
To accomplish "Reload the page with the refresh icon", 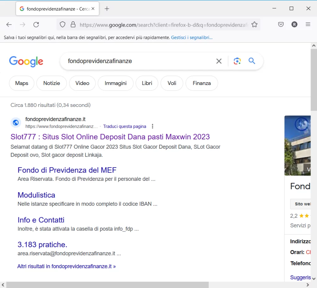I will (x=36, y=25).
